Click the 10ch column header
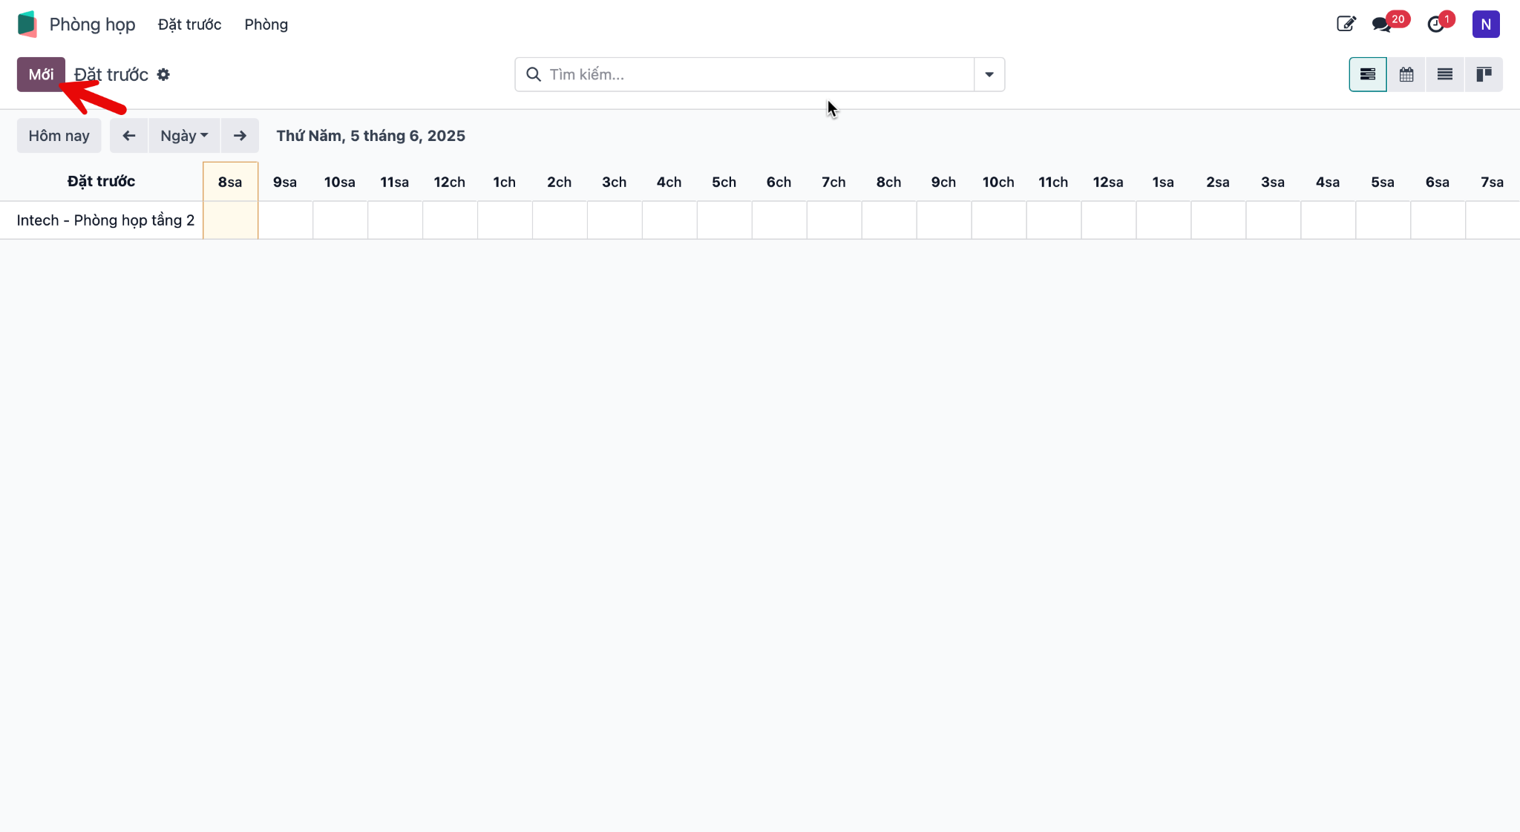The width and height of the screenshot is (1520, 832). pyautogui.click(x=998, y=182)
